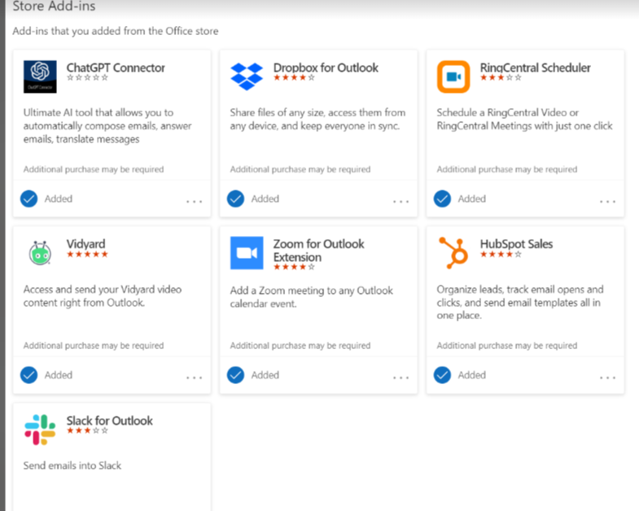Click the Vidyard green robot icon
639x511 pixels.
pyautogui.click(x=40, y=252)
